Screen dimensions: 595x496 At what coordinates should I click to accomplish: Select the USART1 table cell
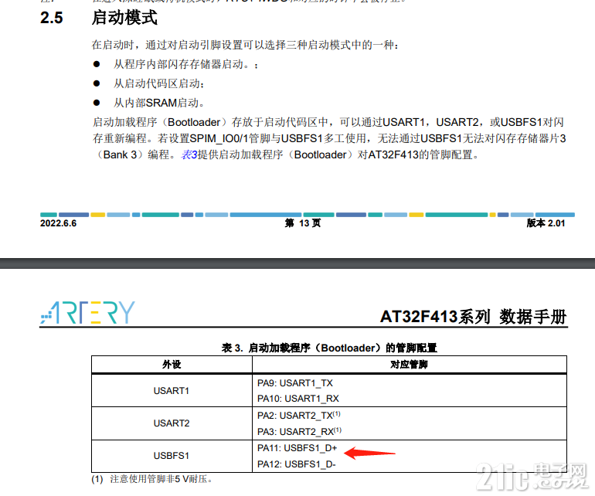(x=172, y=390)
